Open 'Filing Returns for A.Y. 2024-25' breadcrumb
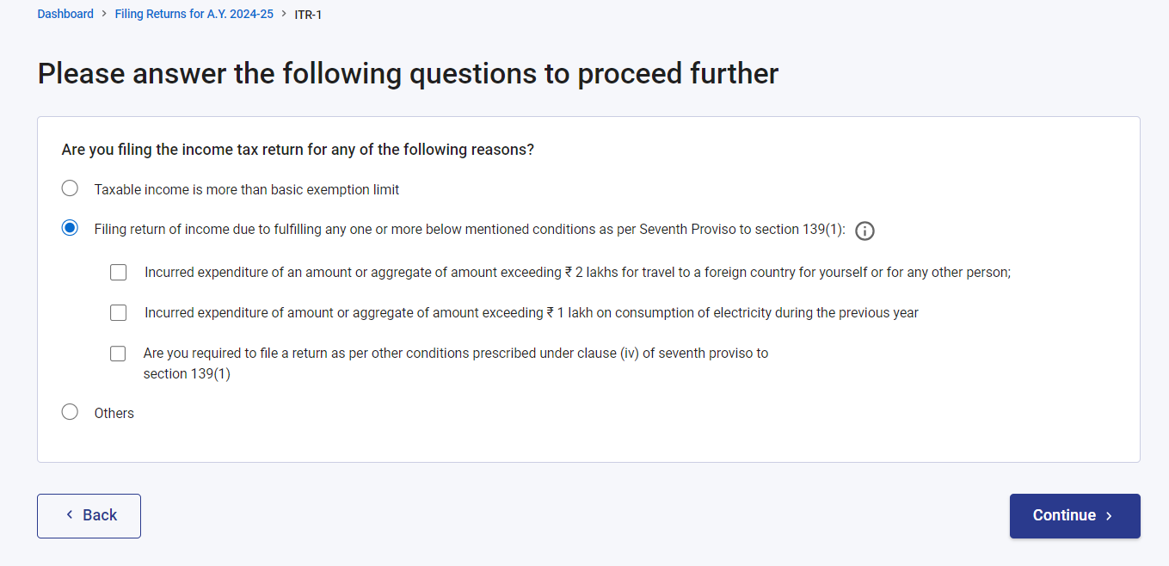This screenshot has height=566, width=1169. tap(194, 14)
